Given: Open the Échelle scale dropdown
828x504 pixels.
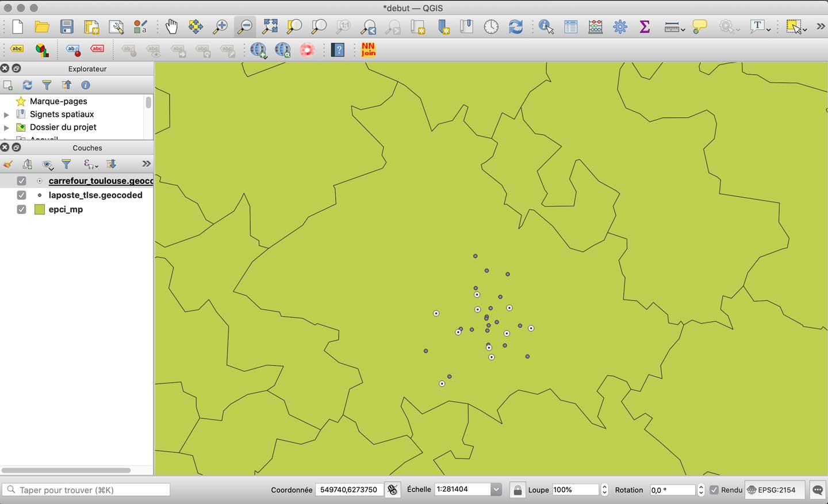Looking at the screenshot, I should tap(496, 490).
